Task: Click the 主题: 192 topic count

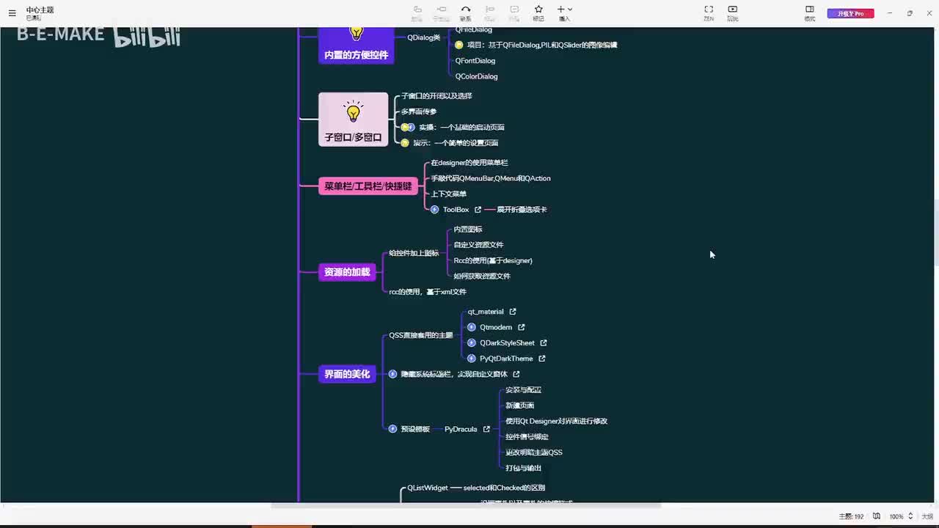Action: click(x=851, y=516)
